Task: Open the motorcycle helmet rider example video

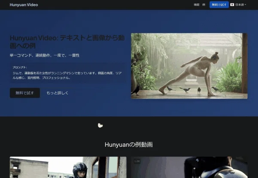Action: 68,167
